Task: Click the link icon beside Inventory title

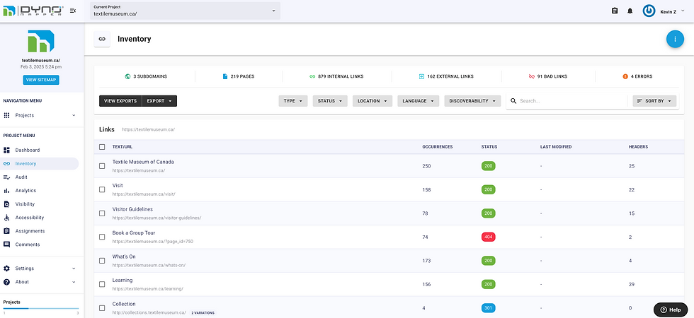Action: (x=102, y=39)
